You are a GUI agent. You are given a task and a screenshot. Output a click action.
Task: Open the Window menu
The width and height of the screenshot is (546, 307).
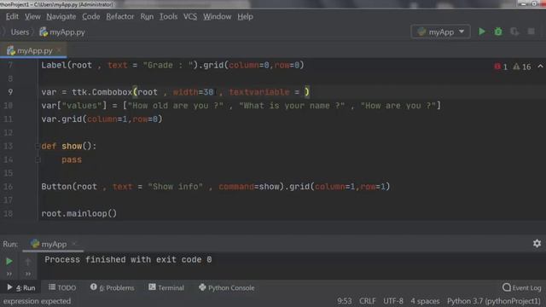coord(217,16)
